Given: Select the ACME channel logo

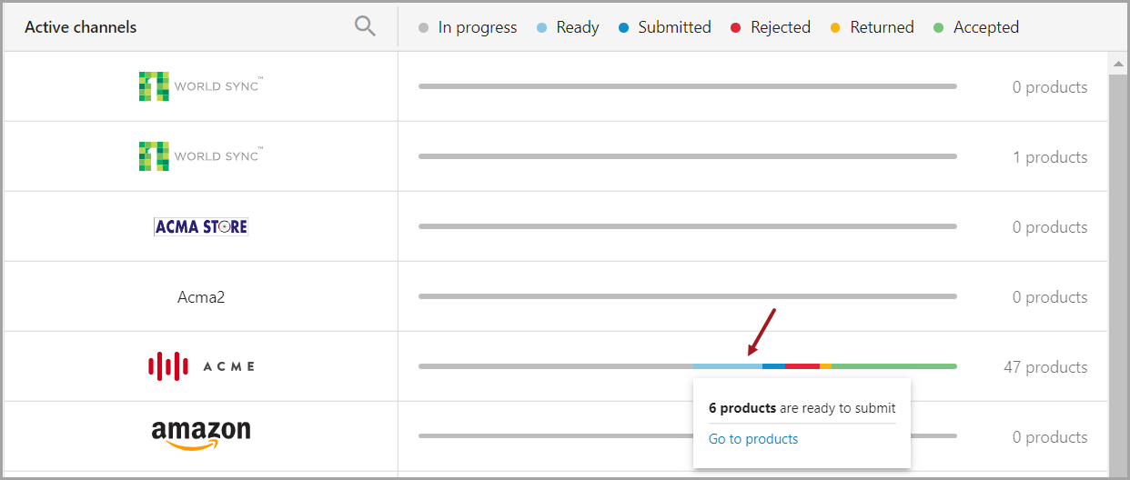Looking at the screenshot, I should coord(201,366).
